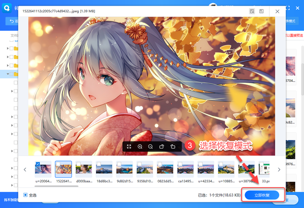This screenshot has height=208, width=304.
Task: Click the main preview image
Action: pyautogui.click(x=152, y=81)
